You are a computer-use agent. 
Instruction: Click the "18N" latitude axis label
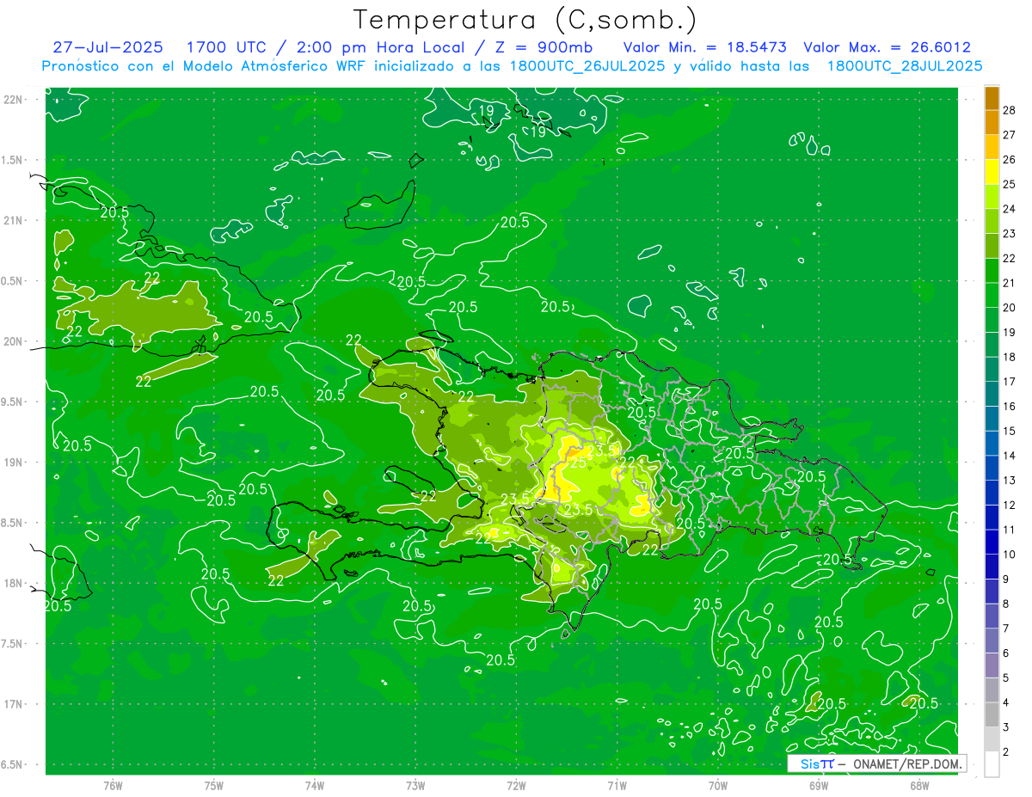click(x=14, y=583)
